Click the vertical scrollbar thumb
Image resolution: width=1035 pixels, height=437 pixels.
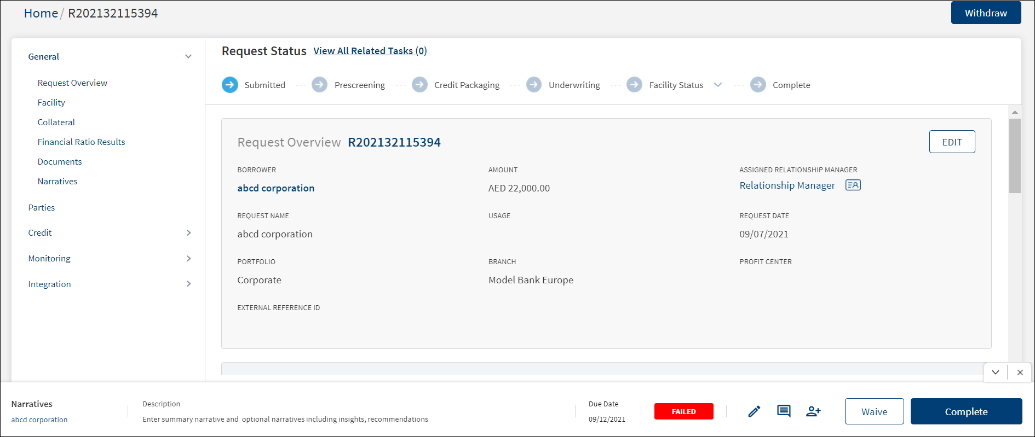(1015, 156)
